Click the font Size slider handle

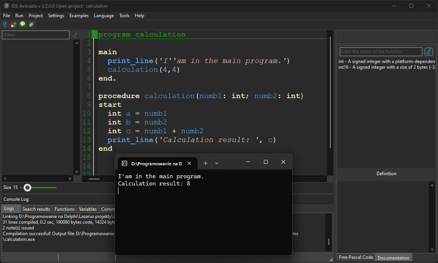[x=27, y=187]
